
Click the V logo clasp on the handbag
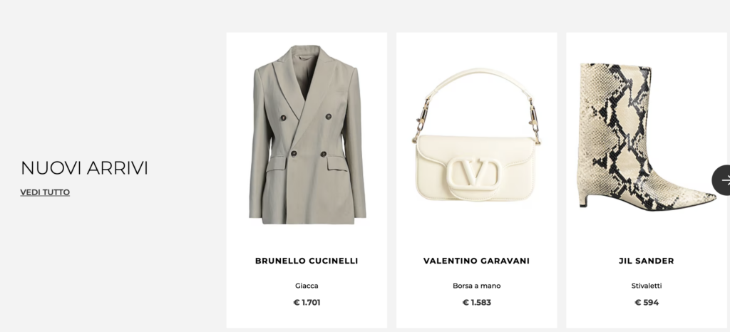[x=475, y=175]
